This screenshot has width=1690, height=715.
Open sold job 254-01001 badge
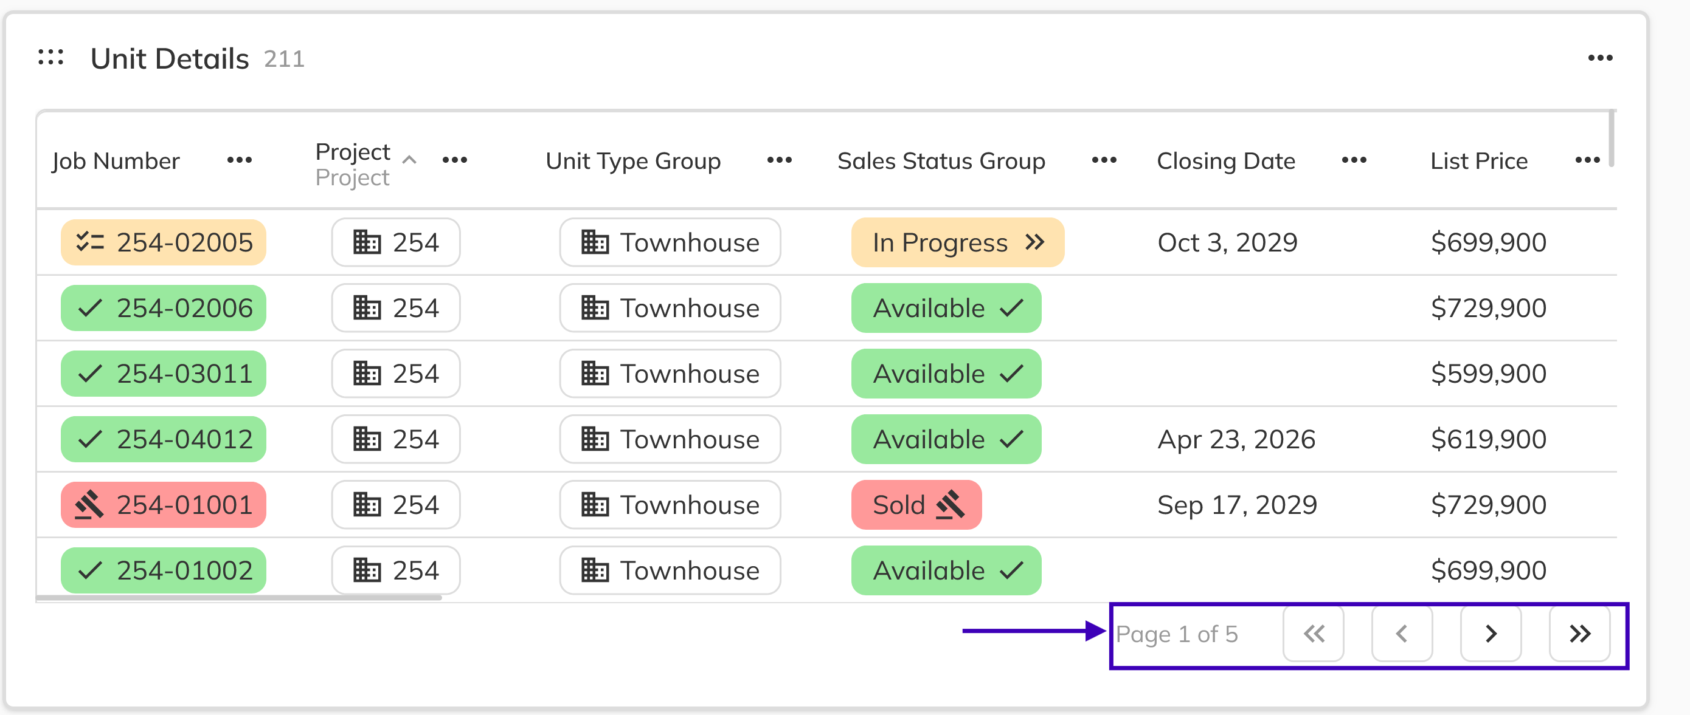click(x=164, y=505)
